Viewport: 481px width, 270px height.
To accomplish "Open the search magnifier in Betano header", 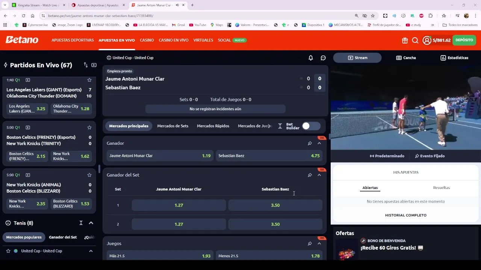I will [415, 40].
